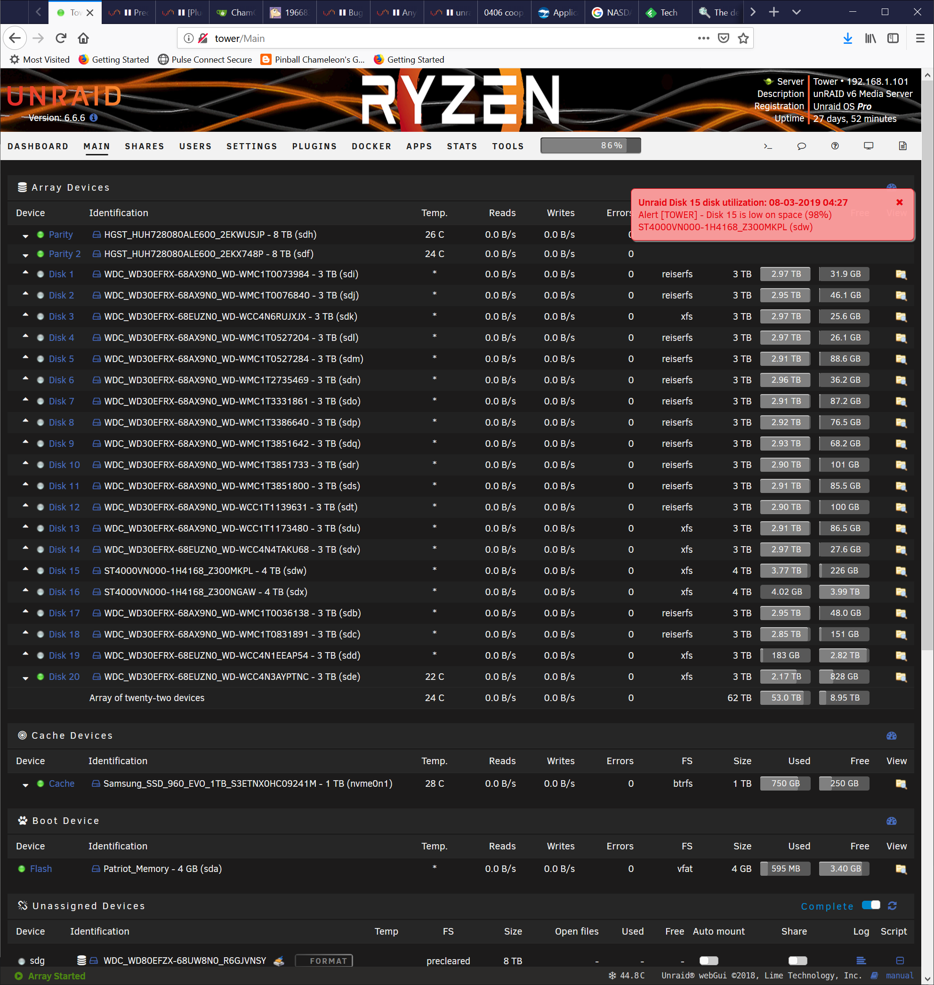Viewport: 934px width, 985px height.
Task: Open the Parity device link
Action: click(61, 234)
